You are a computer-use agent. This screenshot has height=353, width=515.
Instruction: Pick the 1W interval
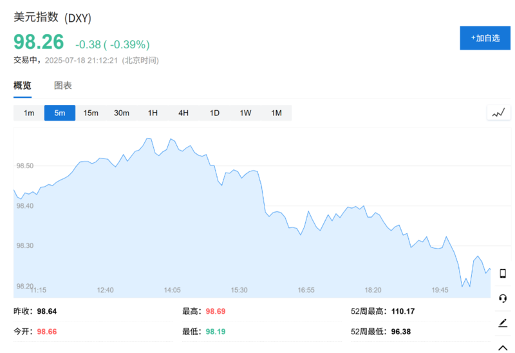[x=245, y=113]
